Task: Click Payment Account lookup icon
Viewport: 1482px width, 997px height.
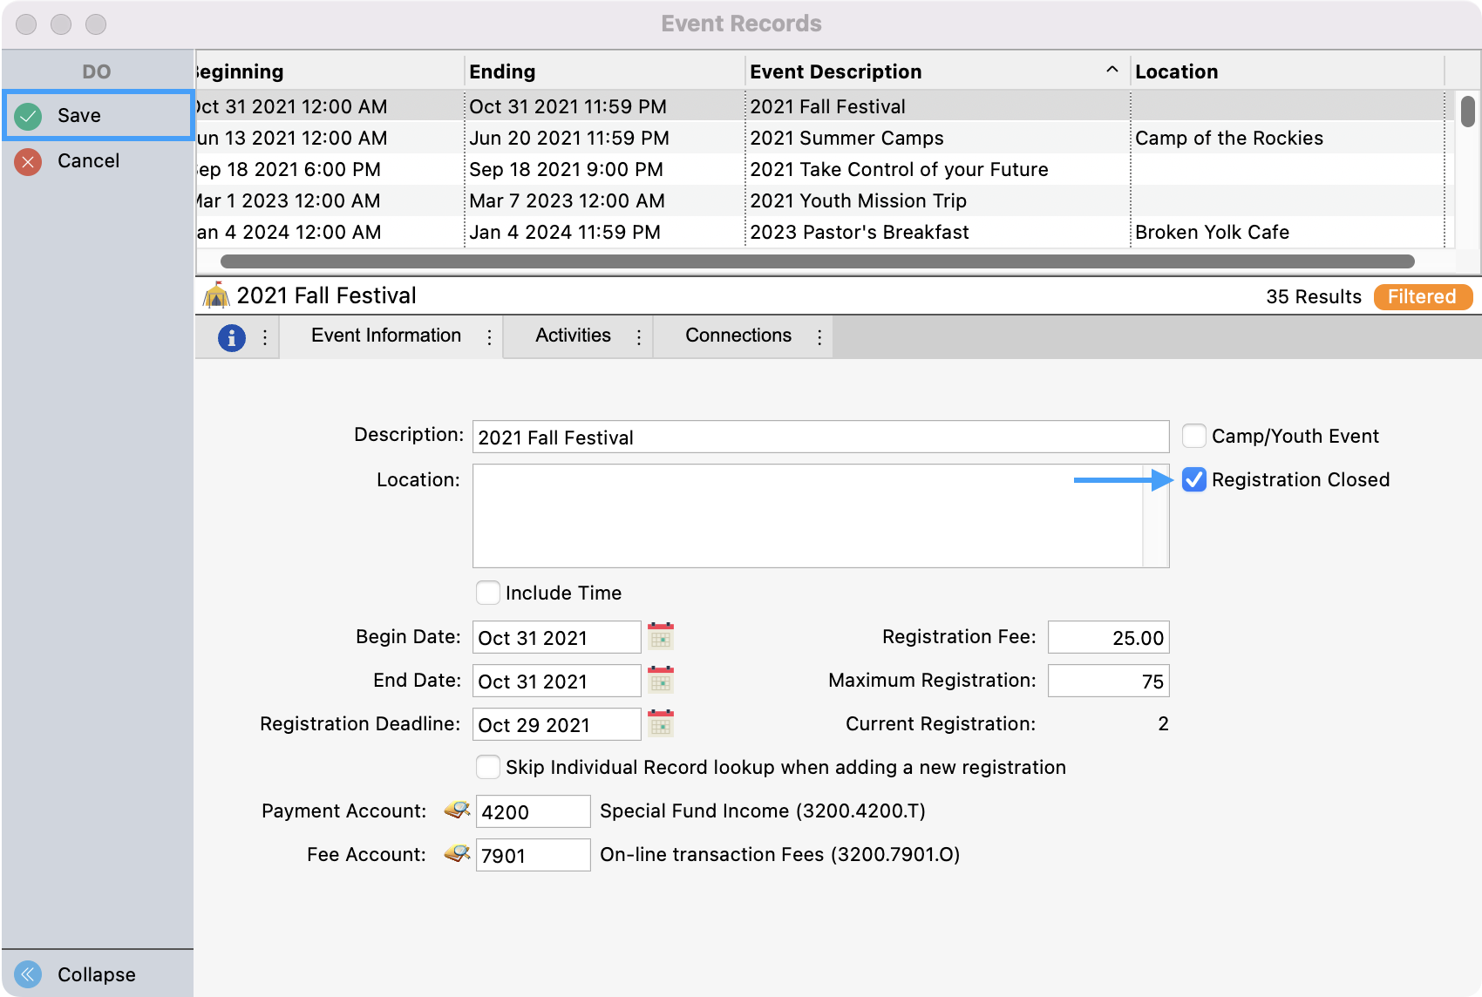Action: (x=457, y=810)
